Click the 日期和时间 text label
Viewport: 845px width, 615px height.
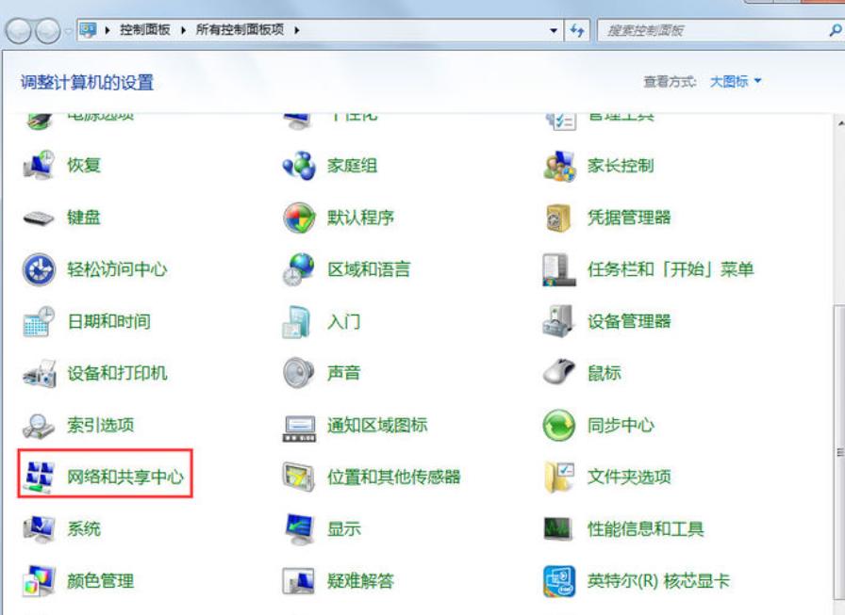108,321
